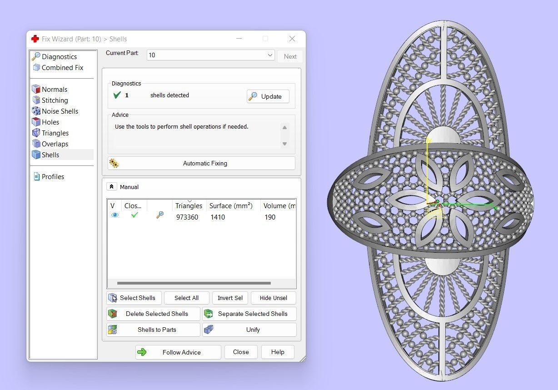Click the Next part button

[x=290, y=56]
